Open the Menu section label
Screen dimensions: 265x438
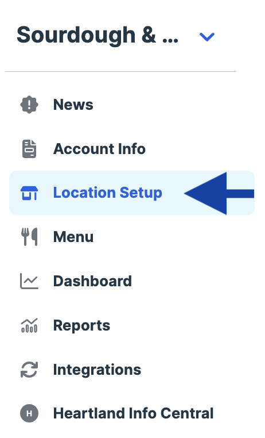point(73,237)
